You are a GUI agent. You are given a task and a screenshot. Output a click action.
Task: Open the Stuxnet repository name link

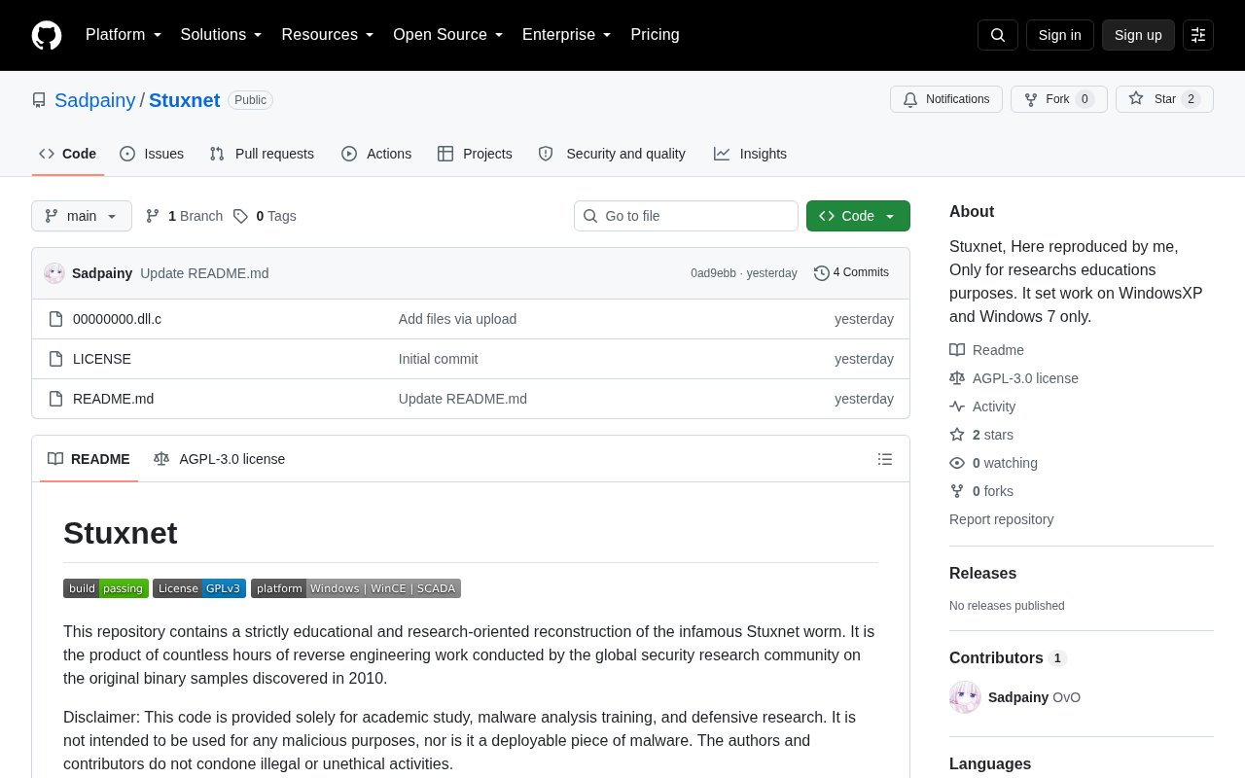coord(185,100)
